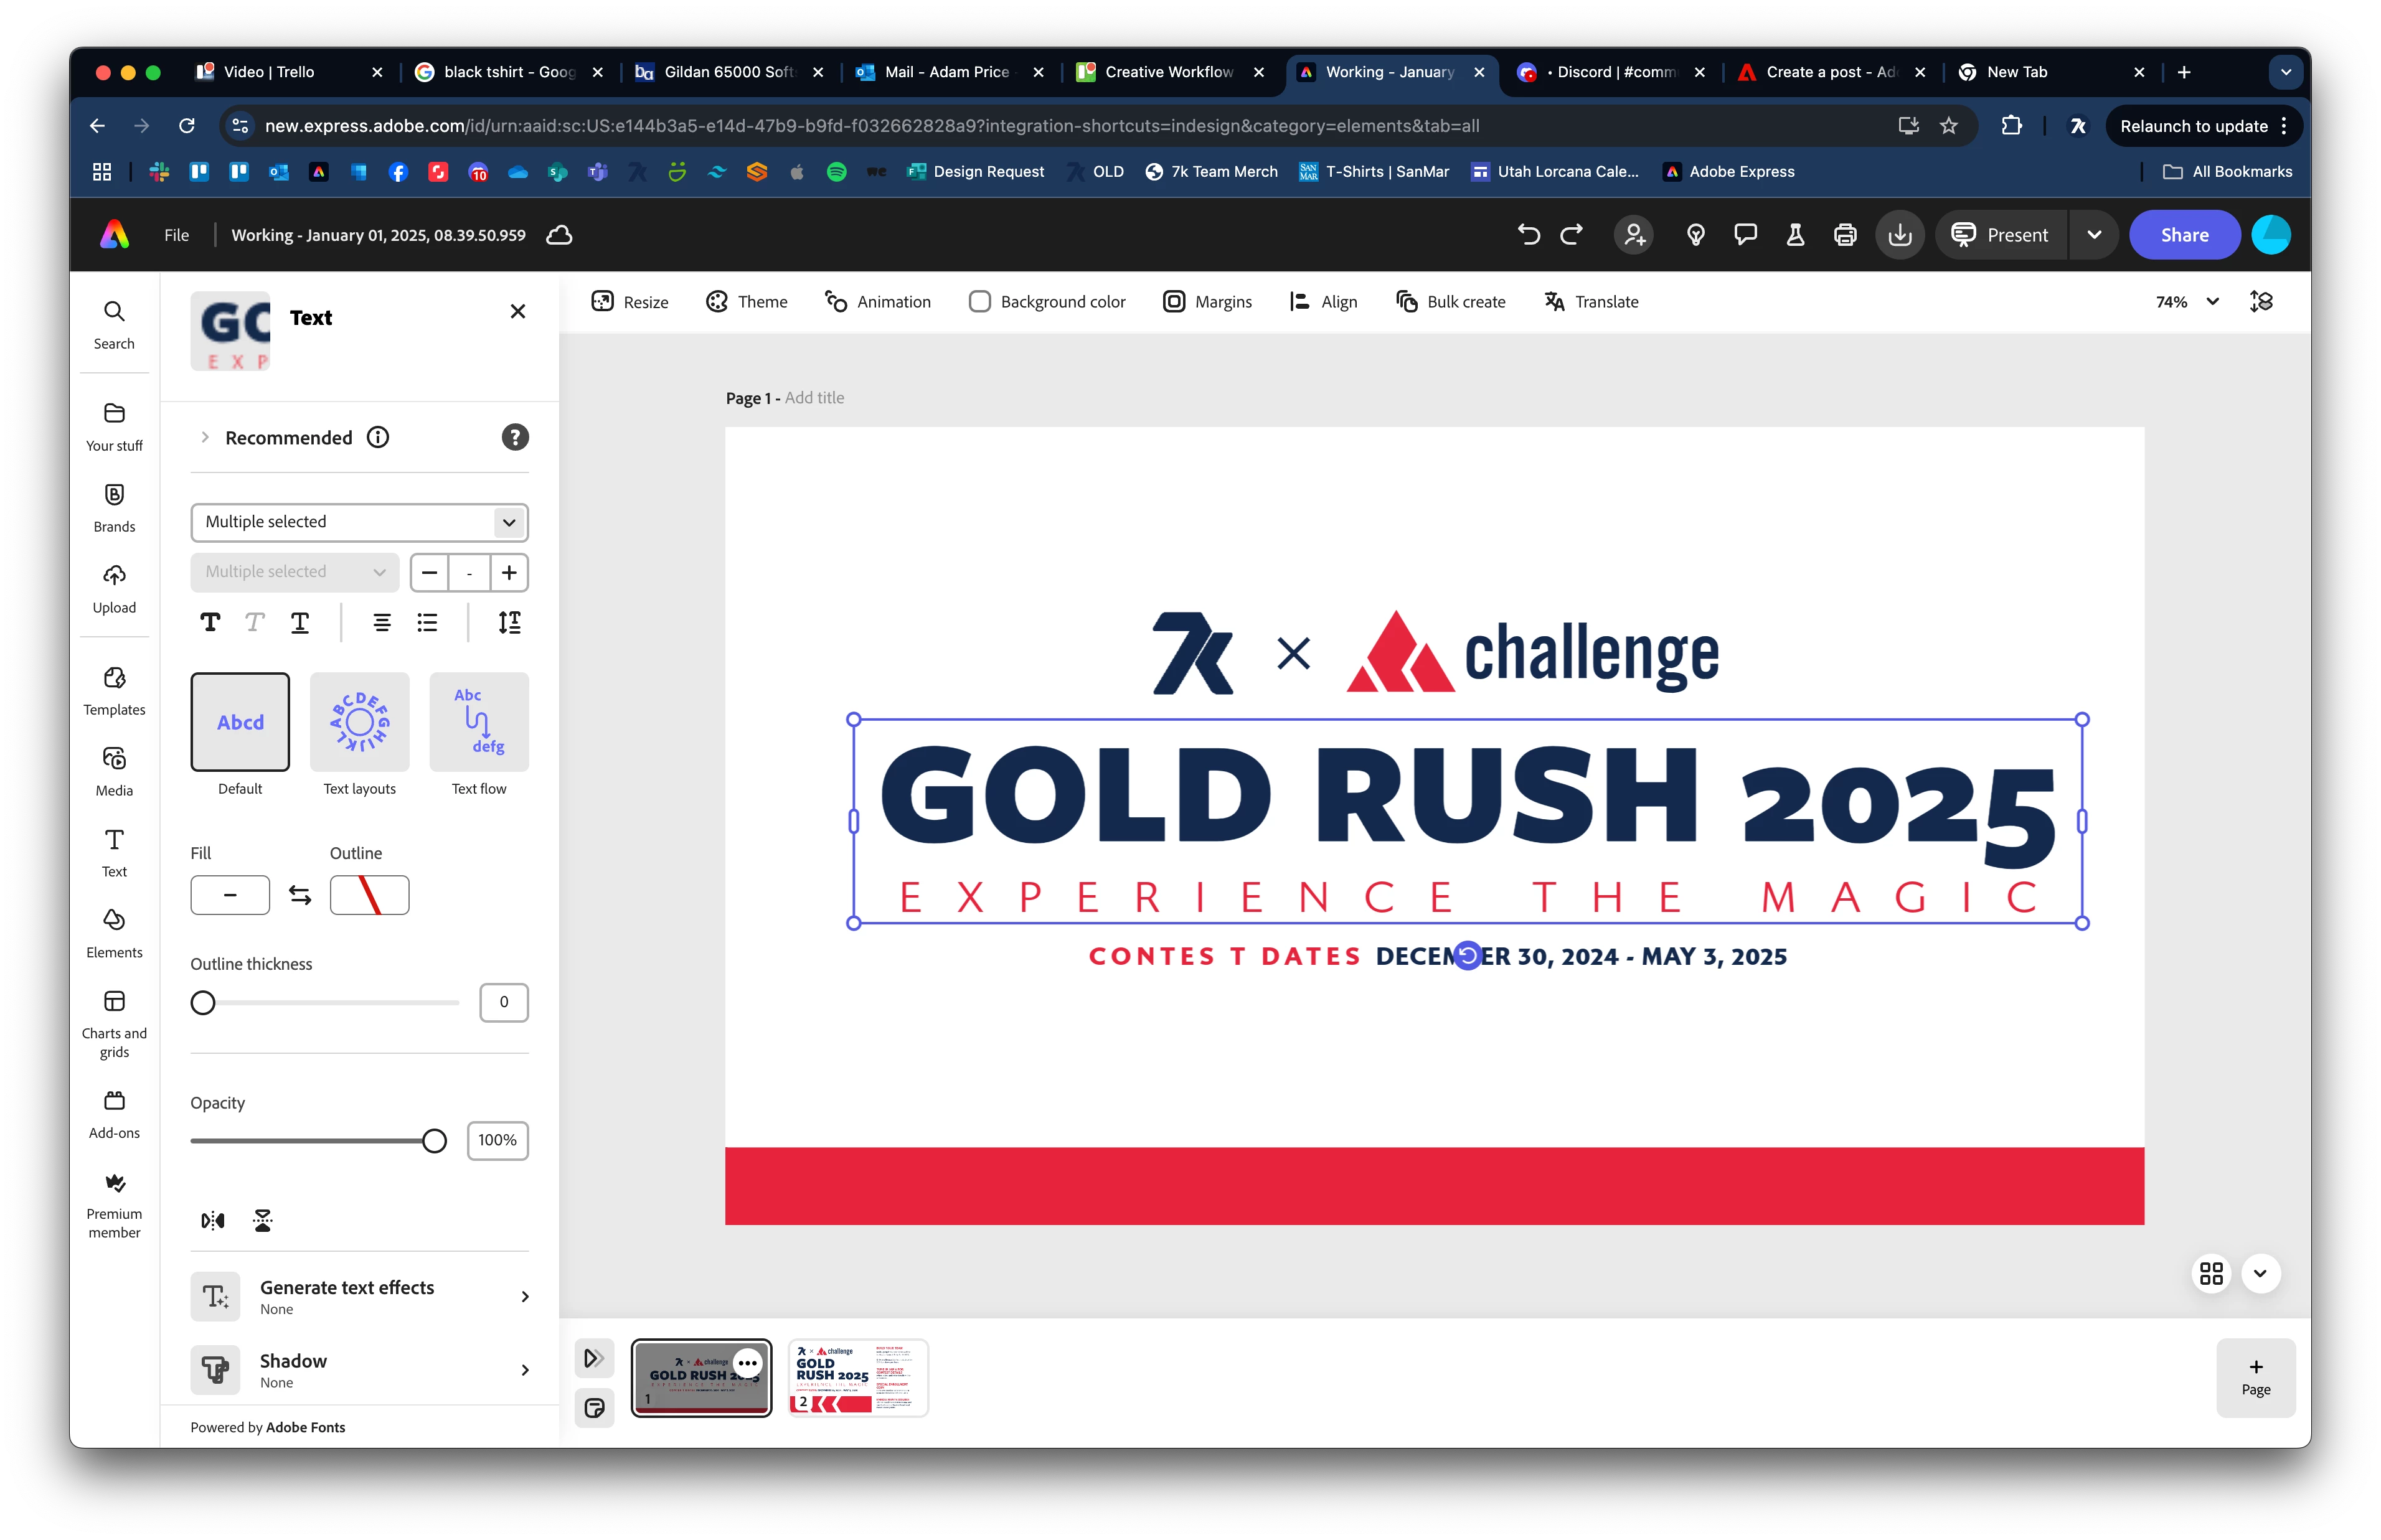Select the page 2 thumbnail
Image resolution: width=2381 pixels, height=1540 pixels.
point(858,1377)
